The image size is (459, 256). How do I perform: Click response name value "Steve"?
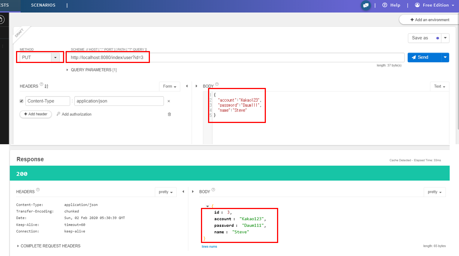[240, 232]
